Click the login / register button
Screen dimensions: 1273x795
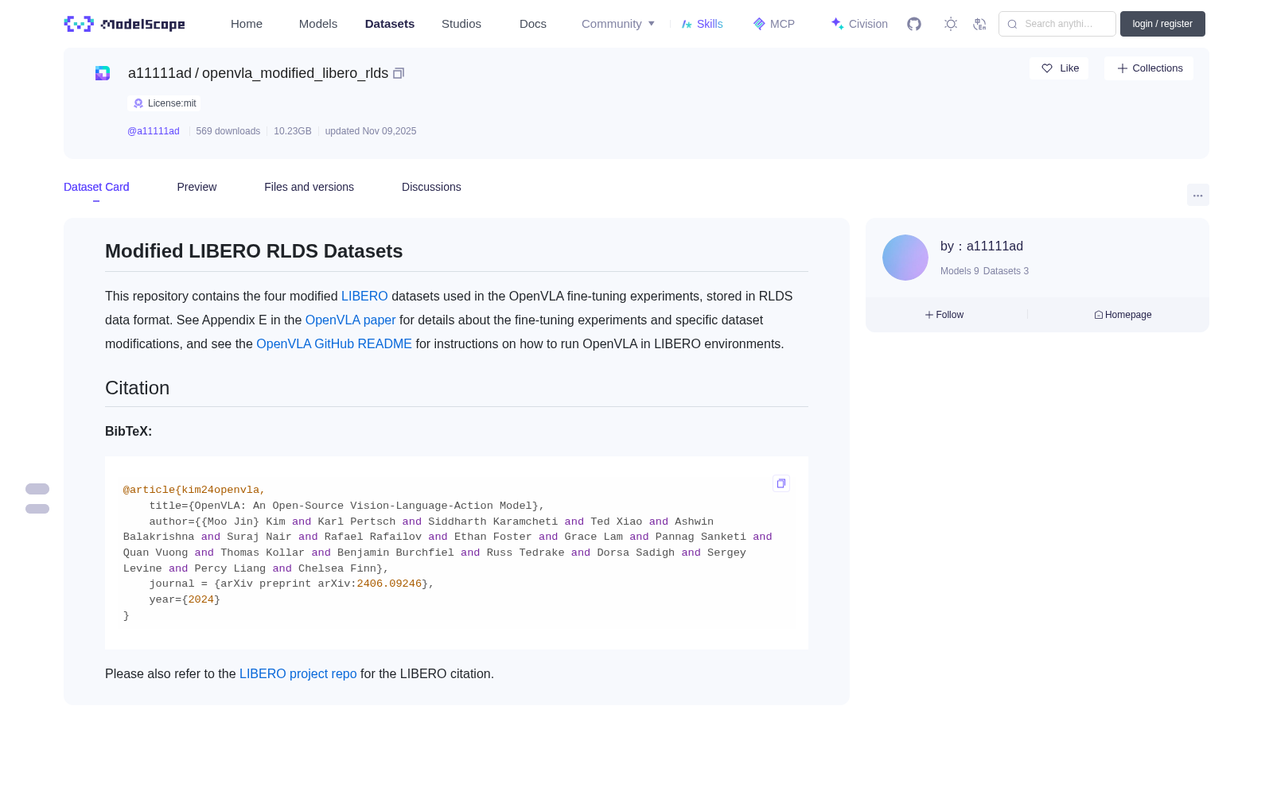tap(1162, 24)
